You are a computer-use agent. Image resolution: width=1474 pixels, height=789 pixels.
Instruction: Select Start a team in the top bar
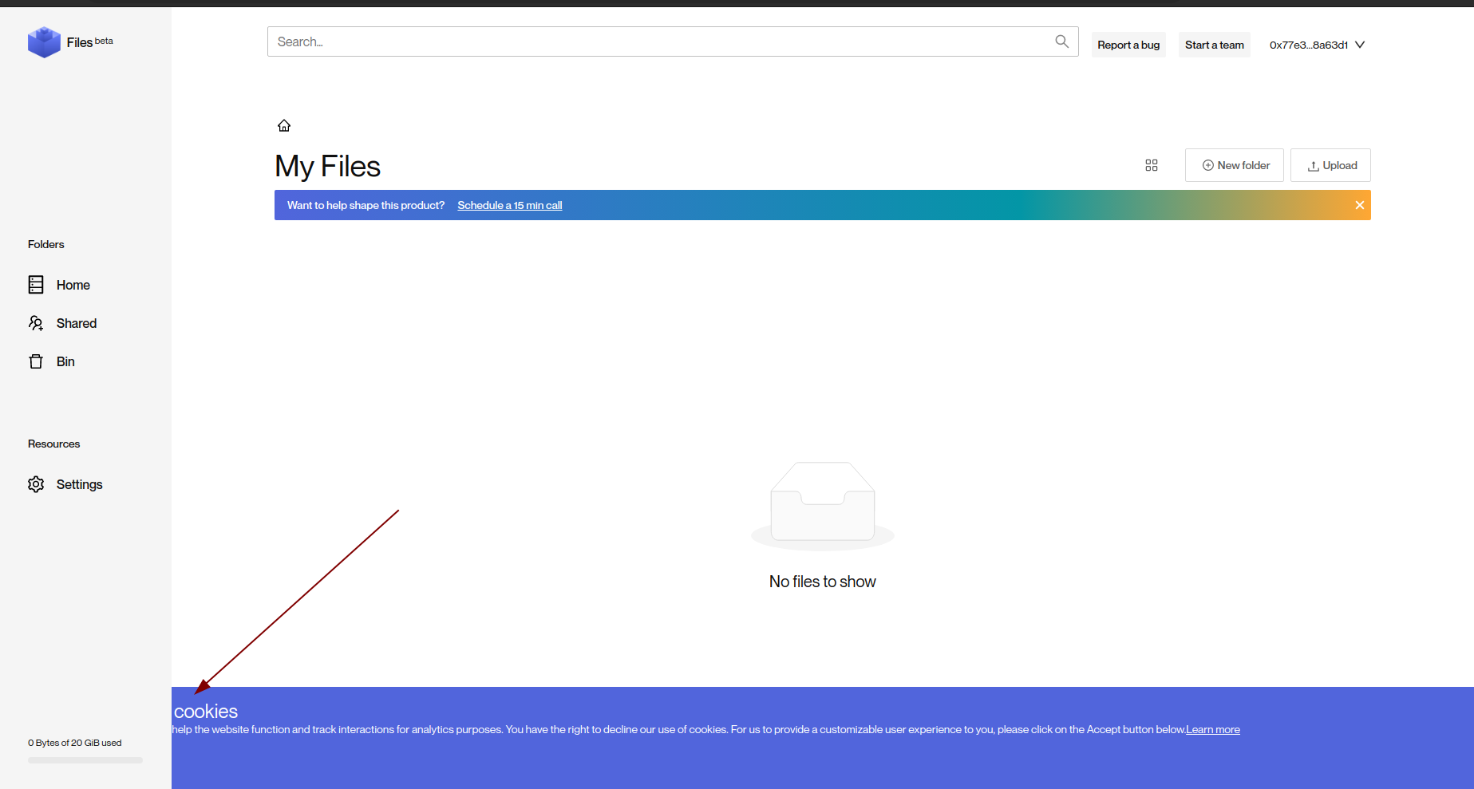(1214, 45)
